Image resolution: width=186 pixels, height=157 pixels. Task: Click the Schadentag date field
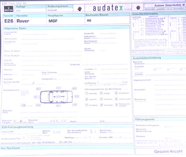click(x=29, y=44)
